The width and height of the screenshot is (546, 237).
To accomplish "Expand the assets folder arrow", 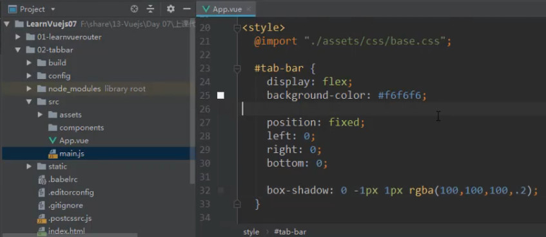I will coord(40,114).
